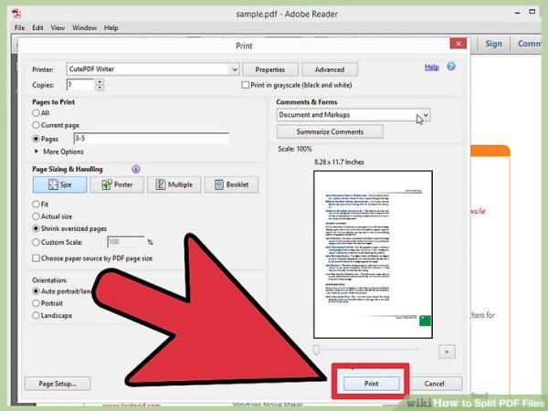
Task: Click the Cancel button
Action: tap(435, 384)
